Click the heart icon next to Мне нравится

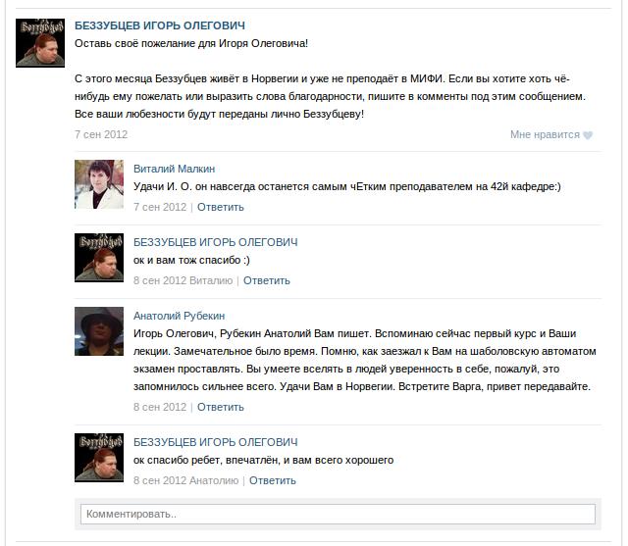click(x=588, y=135)
